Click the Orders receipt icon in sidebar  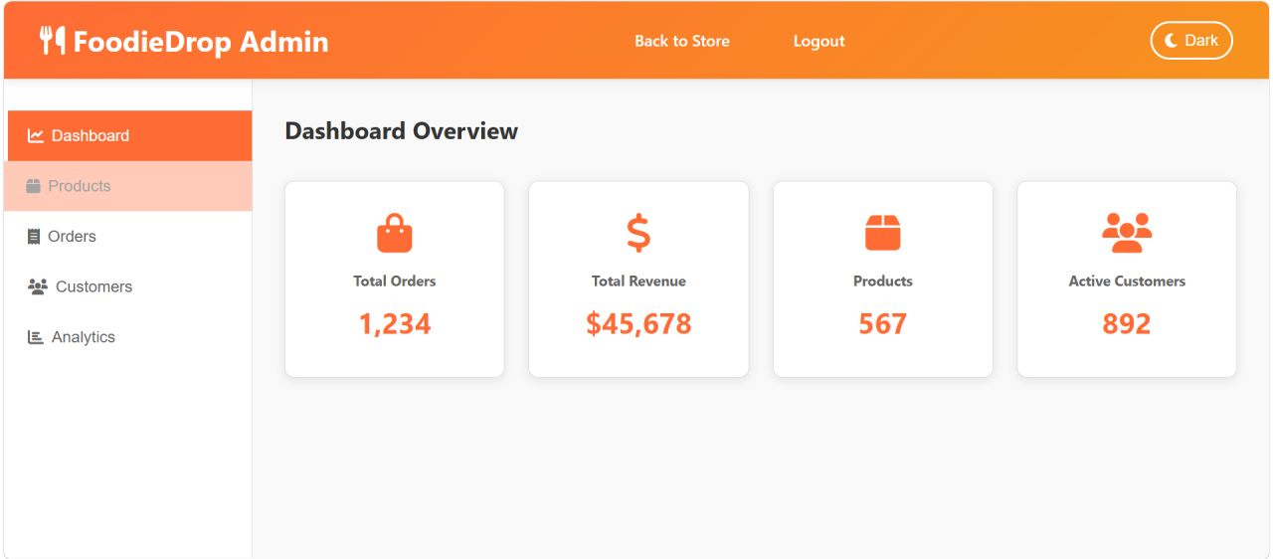click(x=34, y=237)
